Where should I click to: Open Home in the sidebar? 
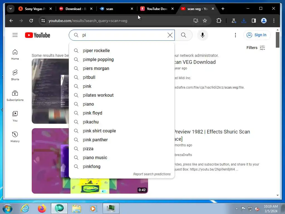[15, 55]
